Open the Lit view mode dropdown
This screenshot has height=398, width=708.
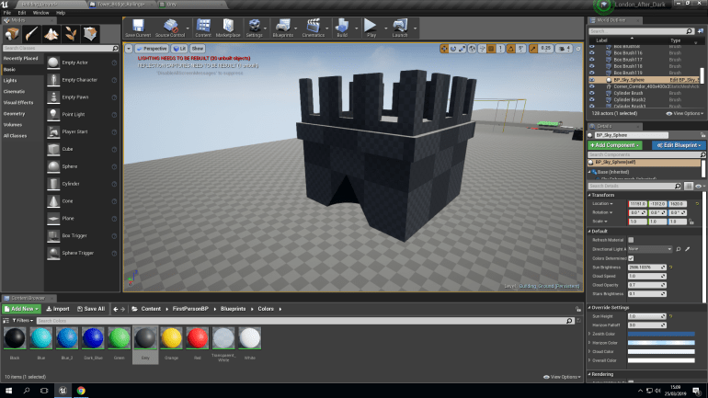(x=179, y=49)
